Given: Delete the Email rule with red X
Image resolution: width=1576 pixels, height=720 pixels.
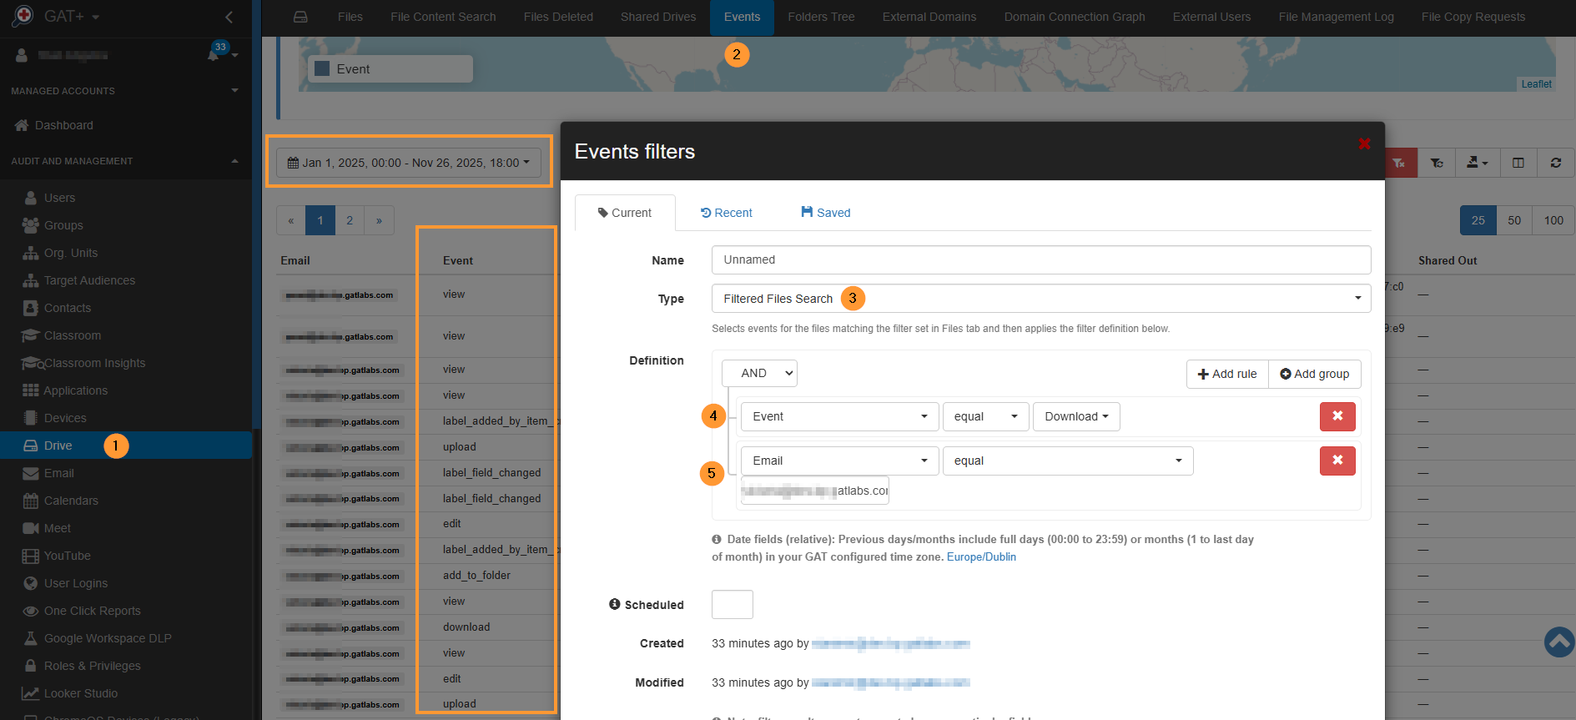Looking at the screenshot, I should [x=1337, y=461].
